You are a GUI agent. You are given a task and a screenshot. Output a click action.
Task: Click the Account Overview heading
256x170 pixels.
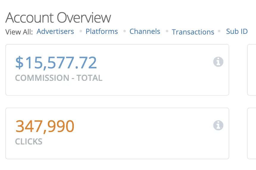coord(58,18)
